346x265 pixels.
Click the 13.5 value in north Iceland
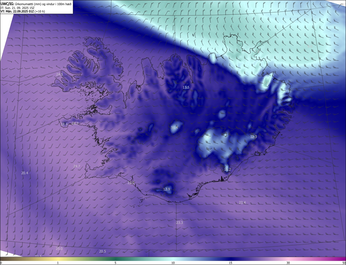click(x=186, y=87)
